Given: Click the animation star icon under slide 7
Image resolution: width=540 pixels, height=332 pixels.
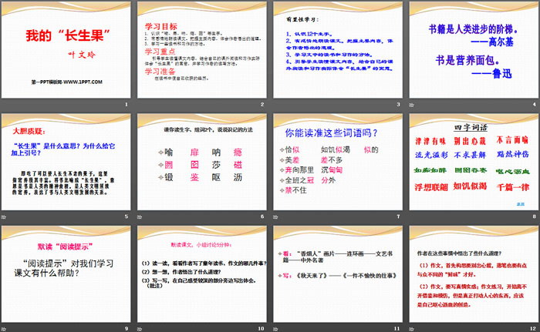Looking at the screenshot, I should (275, 216).
